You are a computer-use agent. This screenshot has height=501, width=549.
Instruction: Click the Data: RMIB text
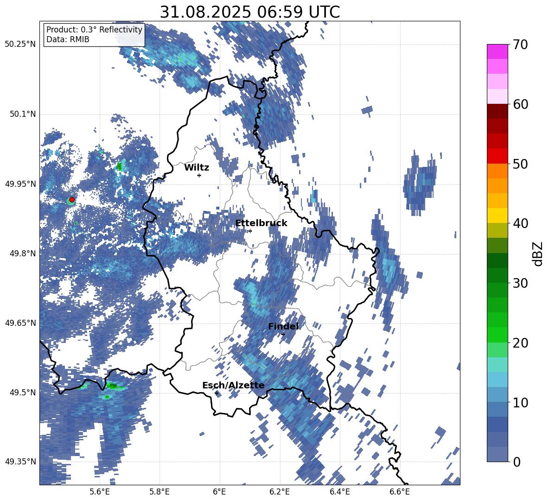tap(68, 39)
